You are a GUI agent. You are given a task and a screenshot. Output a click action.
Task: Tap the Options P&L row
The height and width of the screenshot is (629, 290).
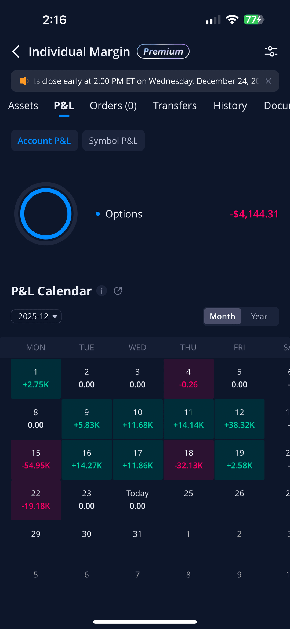187,214
